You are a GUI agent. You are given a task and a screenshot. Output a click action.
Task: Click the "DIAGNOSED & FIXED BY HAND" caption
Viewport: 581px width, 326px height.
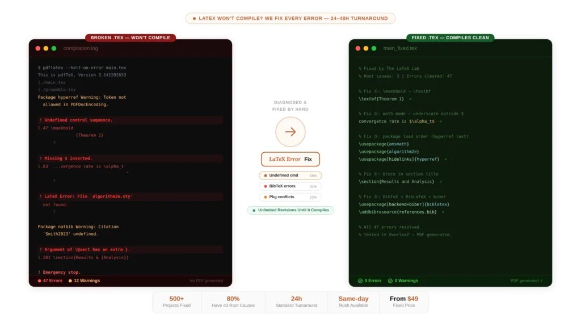[290, 106]
